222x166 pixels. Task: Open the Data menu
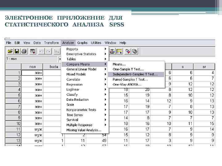[37, 43]
